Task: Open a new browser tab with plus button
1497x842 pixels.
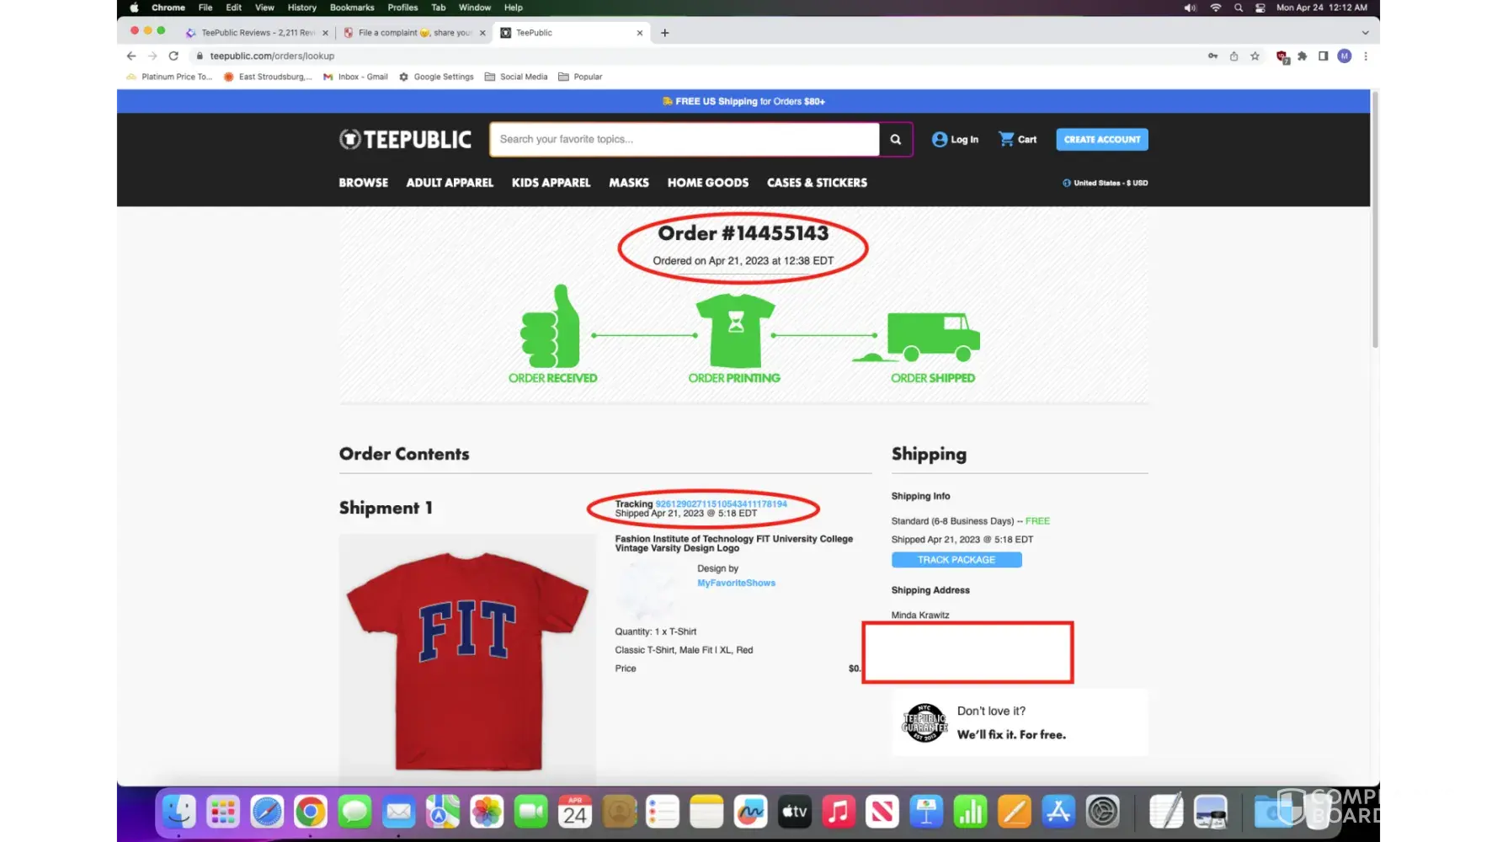Action: point(665,33)
